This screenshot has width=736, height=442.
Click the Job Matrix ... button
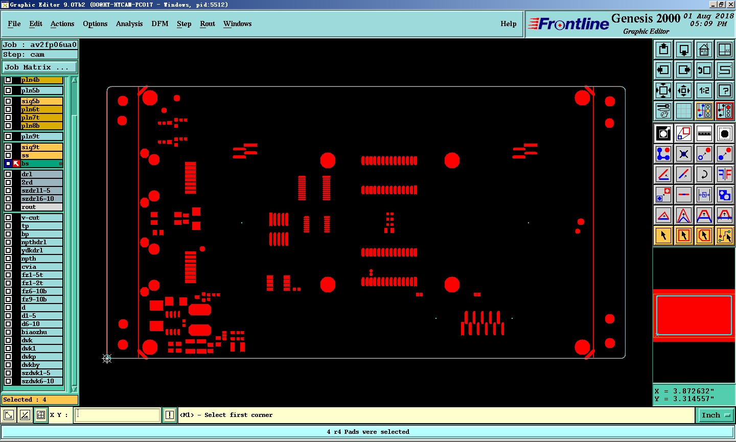(x=40, y=67)
